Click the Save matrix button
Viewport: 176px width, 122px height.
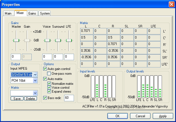[x=17, y=98]
